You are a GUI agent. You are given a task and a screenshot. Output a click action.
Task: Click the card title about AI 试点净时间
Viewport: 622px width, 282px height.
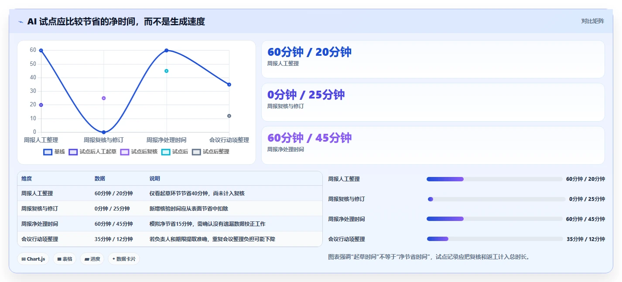[116, 22]
